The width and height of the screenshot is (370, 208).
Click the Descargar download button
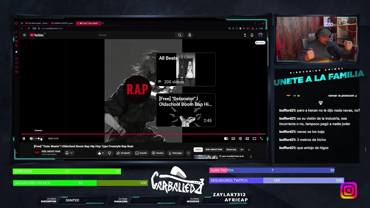[x=175, y=153]
